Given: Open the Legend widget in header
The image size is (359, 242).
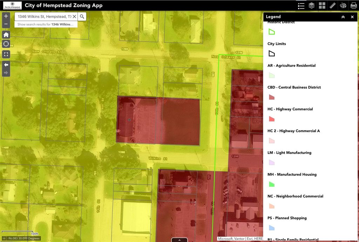Looking at the screenshot, I should coord(301,6).
